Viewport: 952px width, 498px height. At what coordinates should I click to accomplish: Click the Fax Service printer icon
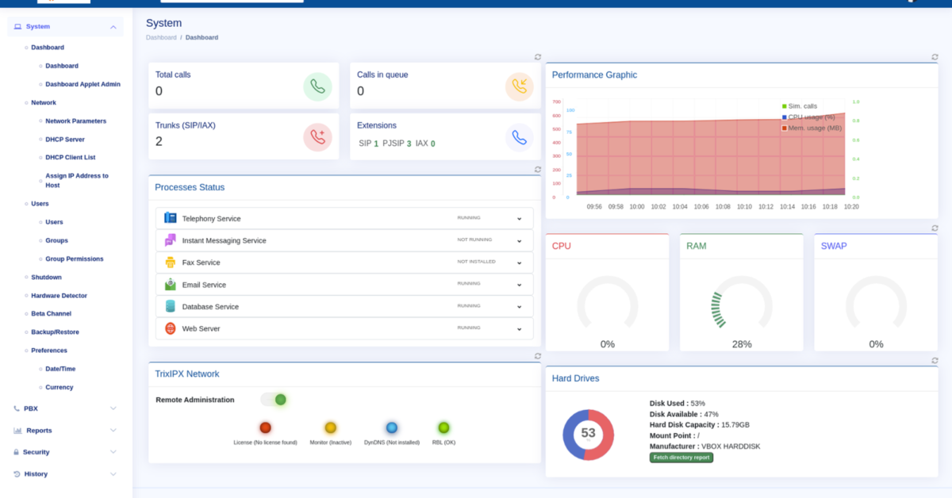[x=170, y=262]
